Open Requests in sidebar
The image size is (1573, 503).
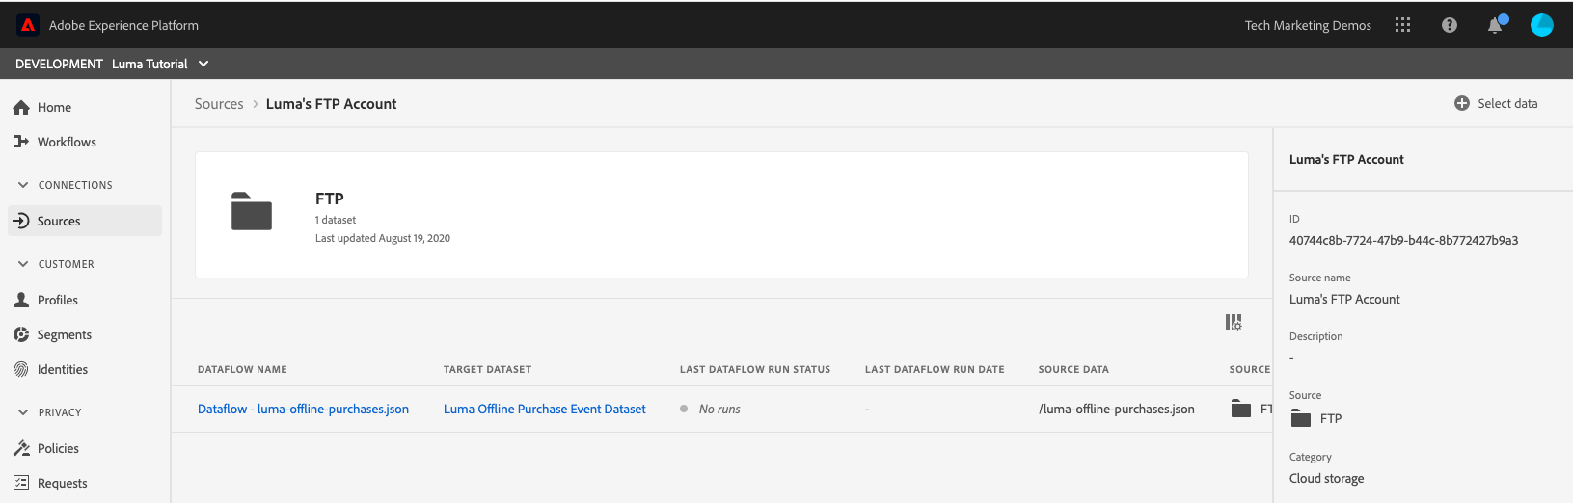[x=63, y=483]
